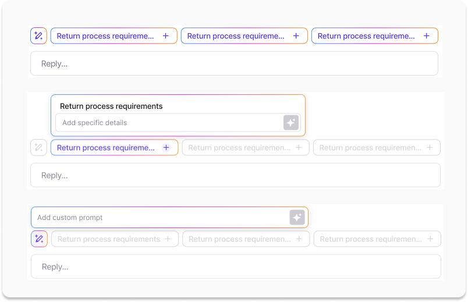
Task: Select the active blue chip in middle section
Action: point(105,148)
